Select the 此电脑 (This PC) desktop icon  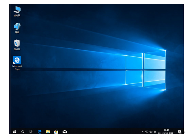tap(17, 10)
